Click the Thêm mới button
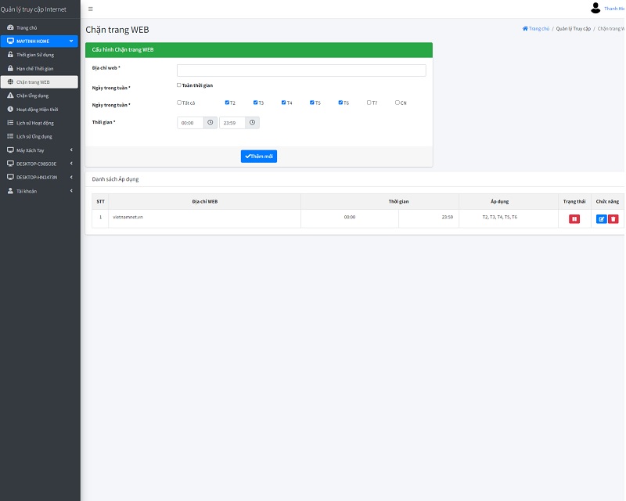This screenshot has width=626, height=501. (259, 157)
